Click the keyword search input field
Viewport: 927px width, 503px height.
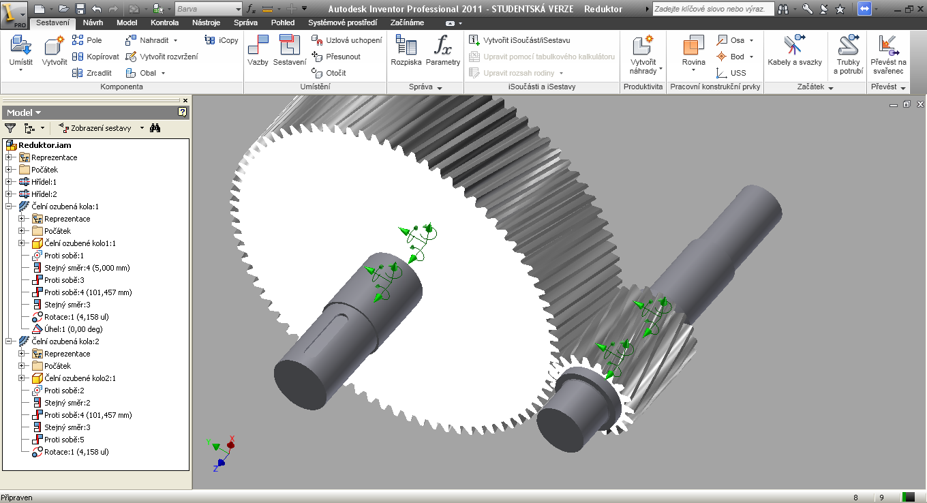pyautogui.click(x=713, y=9)
